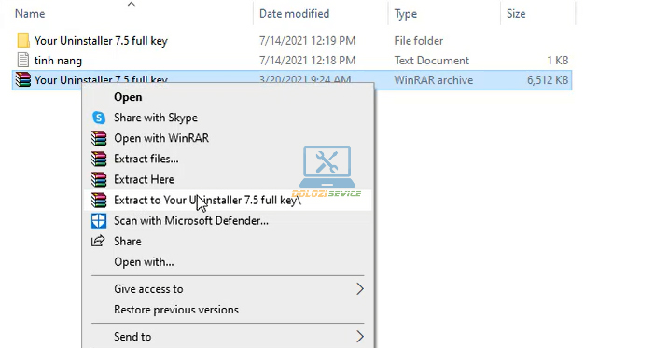Click the 1 KB size value
Screen dimensions: 654x348
[557, 61]
